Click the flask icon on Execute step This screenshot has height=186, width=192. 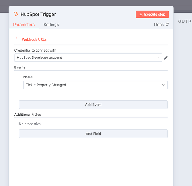141,15
